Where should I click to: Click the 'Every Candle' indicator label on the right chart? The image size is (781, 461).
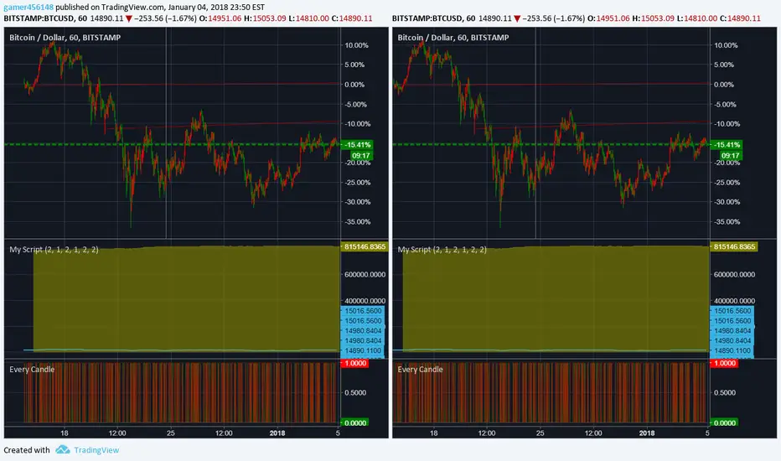(420, 370)
